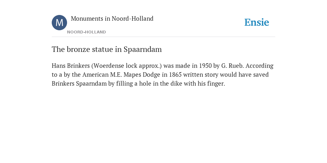Click the word Spaarndam in the last line

click(x=91, y=84)
